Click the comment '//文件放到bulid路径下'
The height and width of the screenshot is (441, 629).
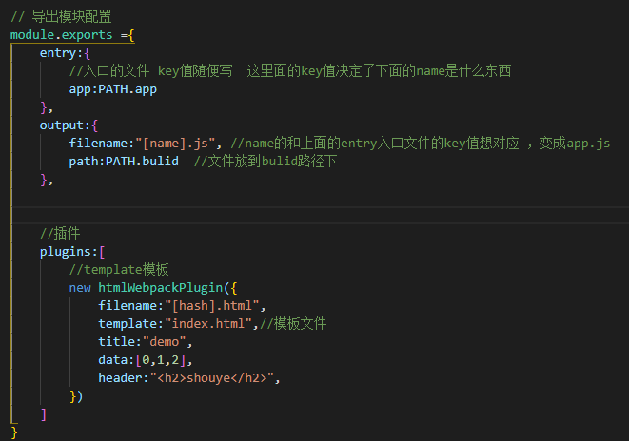pos(265,162)
